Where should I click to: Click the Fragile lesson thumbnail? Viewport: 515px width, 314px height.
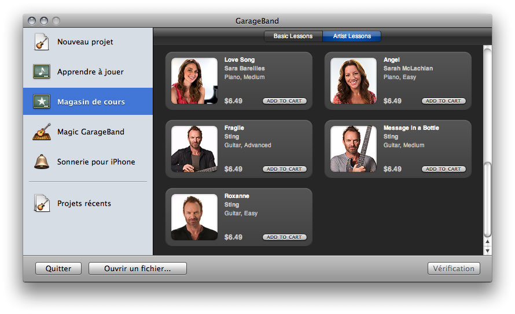[x=194, y=149]
